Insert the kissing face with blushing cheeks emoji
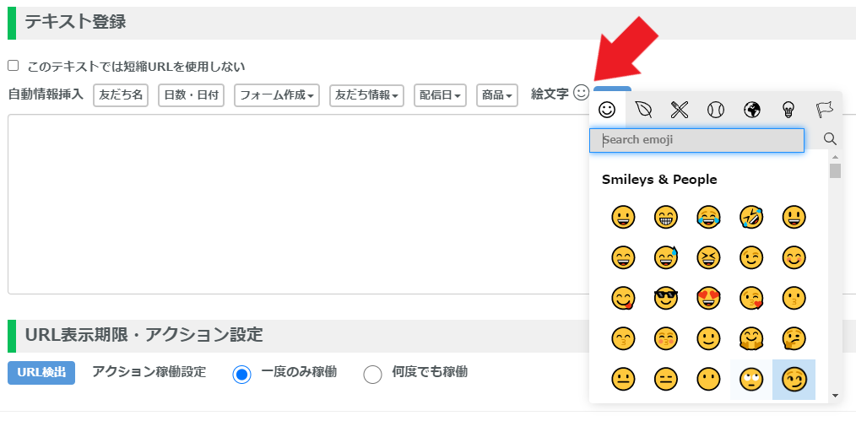Image resolution: width=856 pixels, height=421 pixels. (x=665, y=338)
